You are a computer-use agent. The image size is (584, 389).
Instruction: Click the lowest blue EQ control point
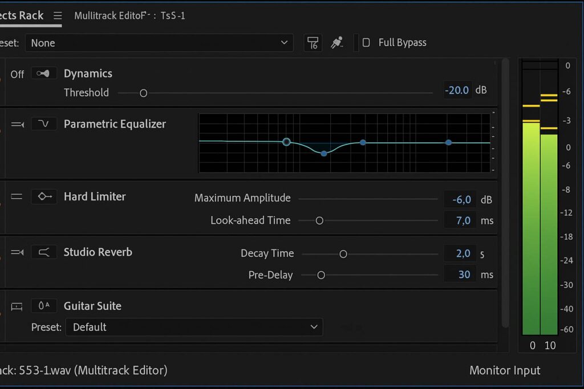[324, 153]
